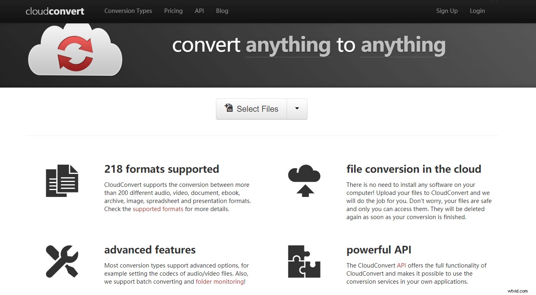Click the API link in the powerful API text

tap(402, 265)
